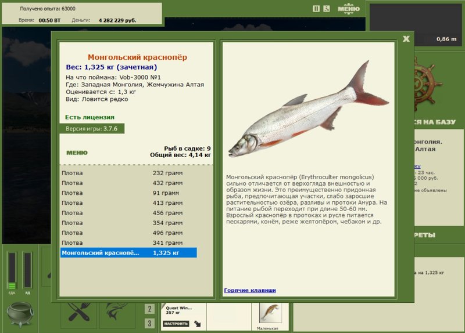Switch to tackle slot 3
The height and width of the screenshot is (333, 465).
[x=149, y=323]
